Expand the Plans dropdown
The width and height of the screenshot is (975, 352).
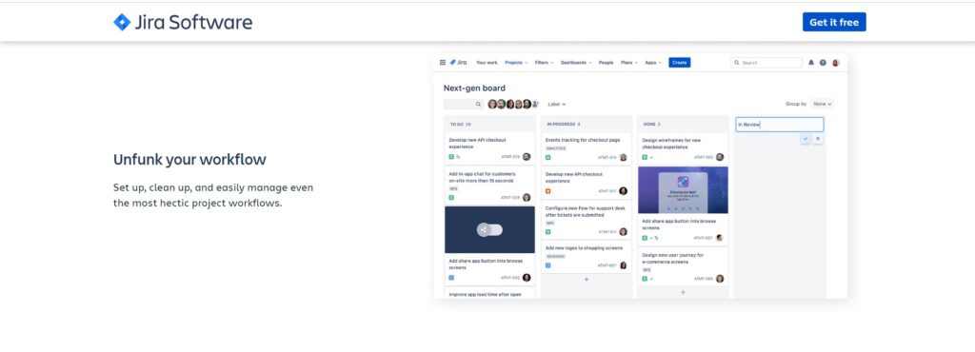(x=628, y=63)
